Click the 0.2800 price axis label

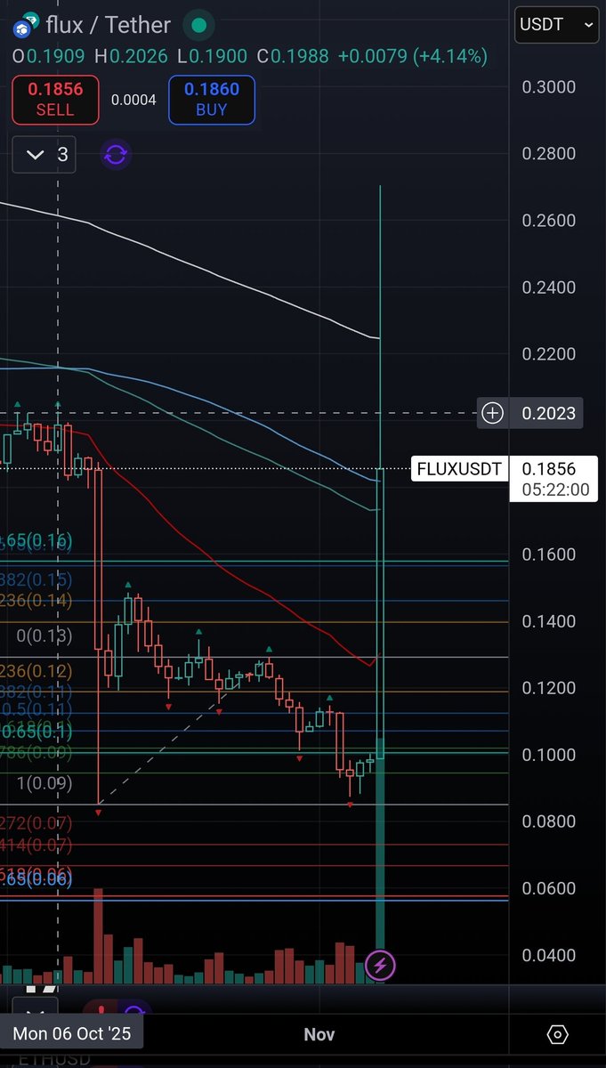[548, 154]
